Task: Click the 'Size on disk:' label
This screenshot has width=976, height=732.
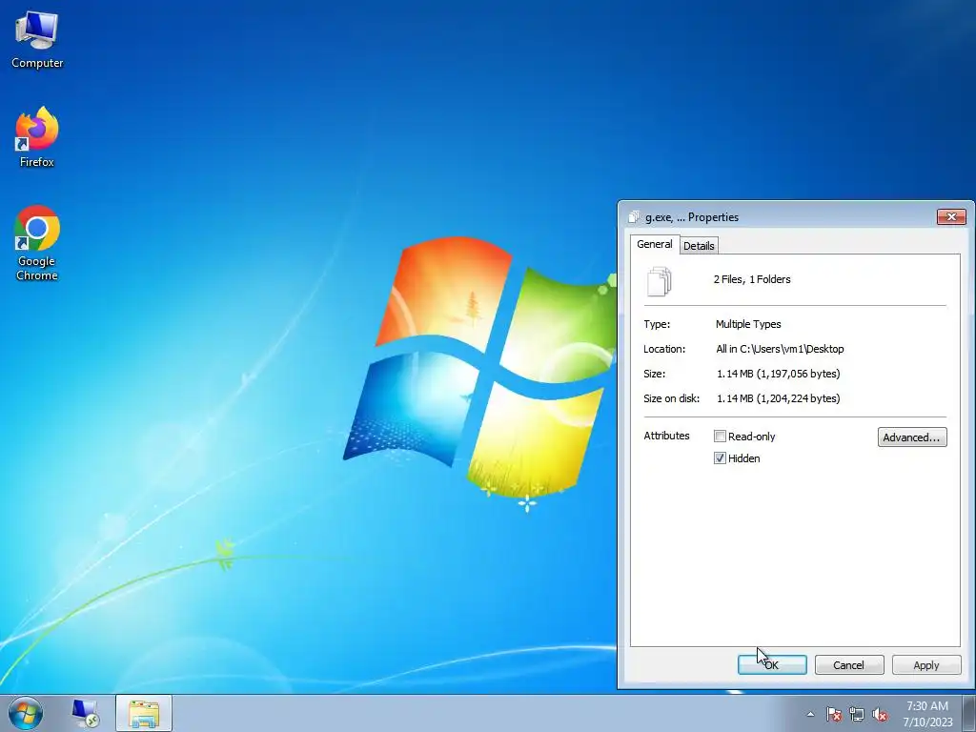Action: pyautogui.click(x=672, y=398)
